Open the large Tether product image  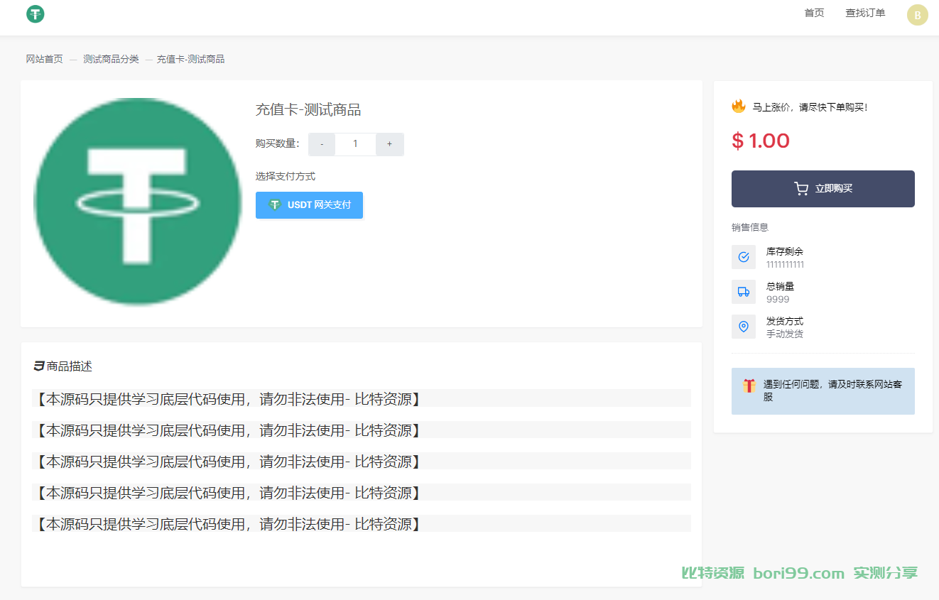pos(138,202)
